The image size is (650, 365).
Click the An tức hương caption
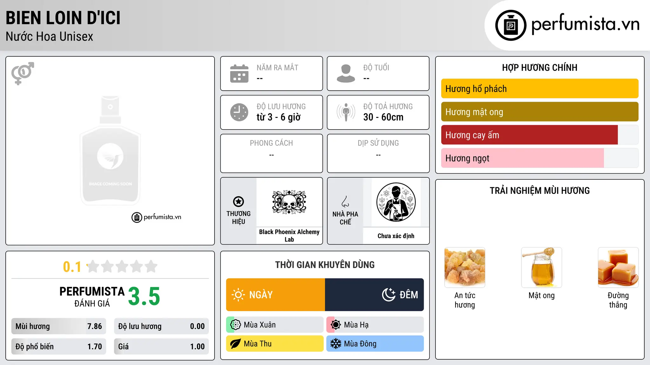pyautogui.click(x=465, y=300)
